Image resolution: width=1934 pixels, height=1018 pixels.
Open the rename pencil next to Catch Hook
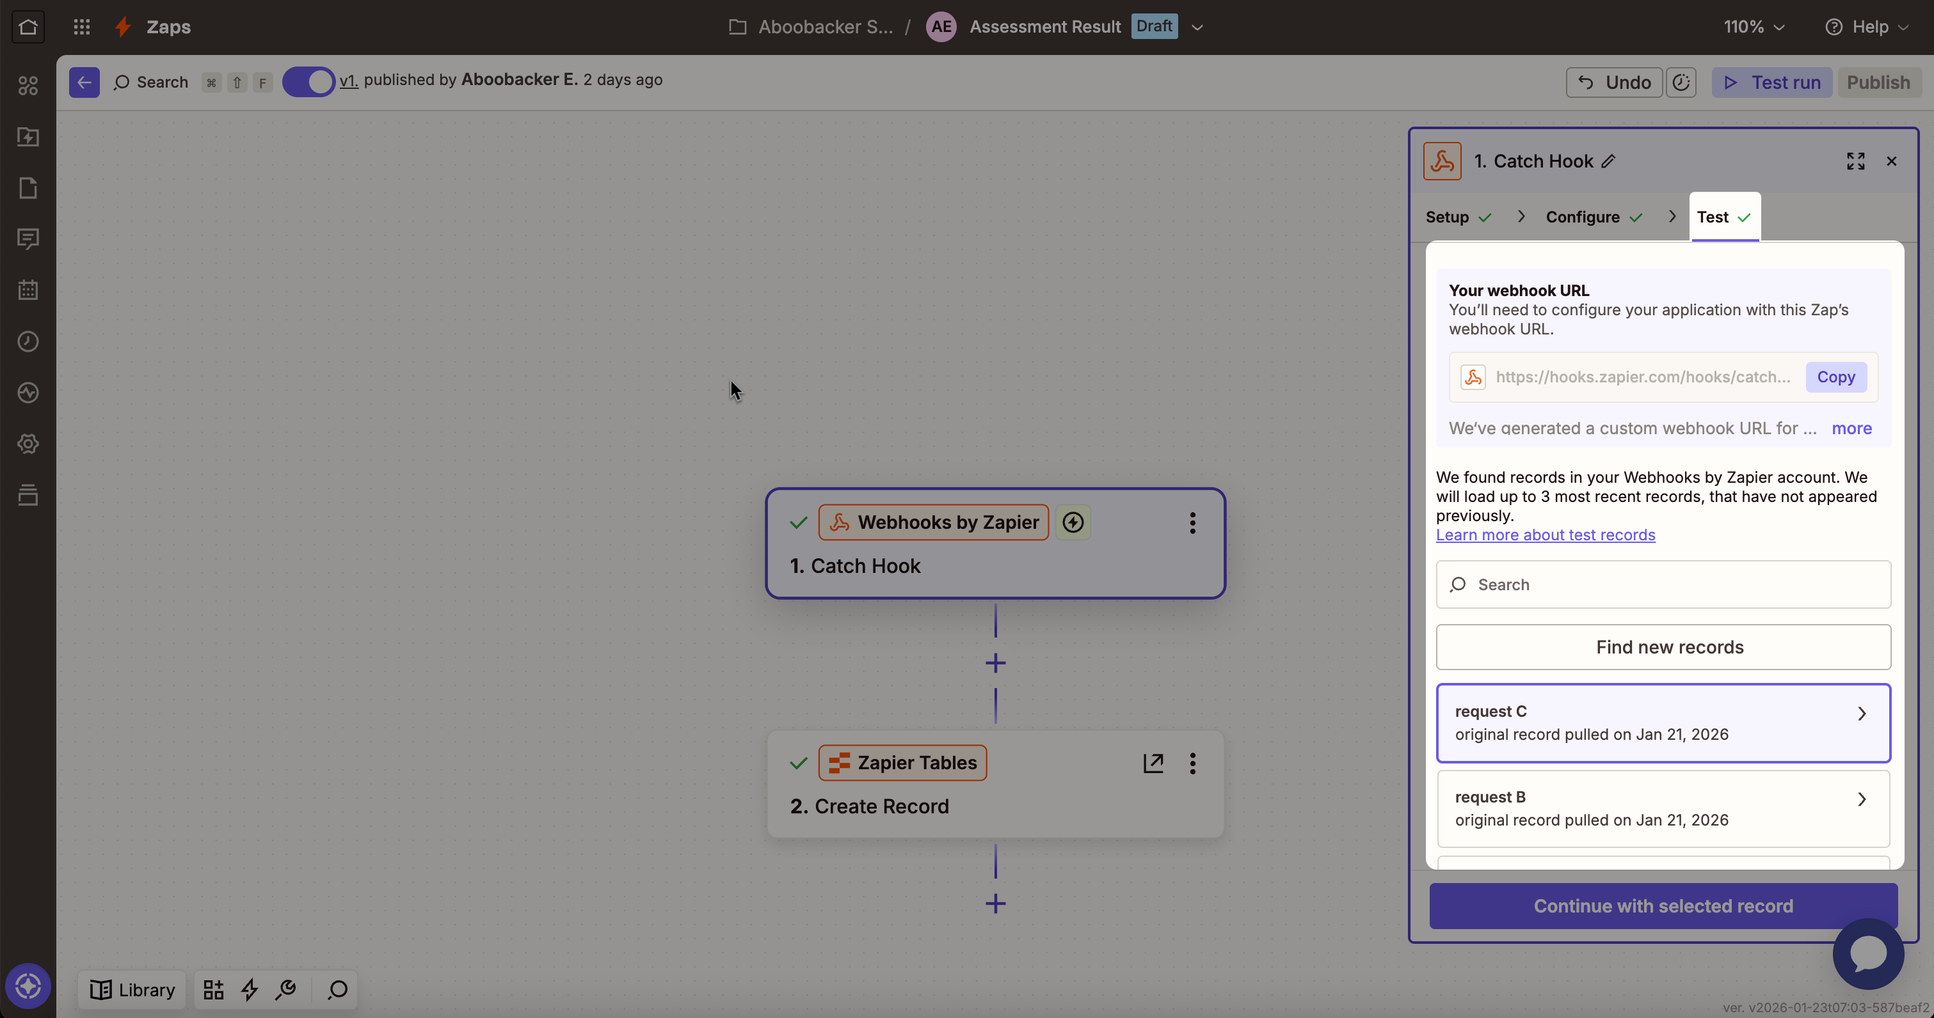(1608, 161)
